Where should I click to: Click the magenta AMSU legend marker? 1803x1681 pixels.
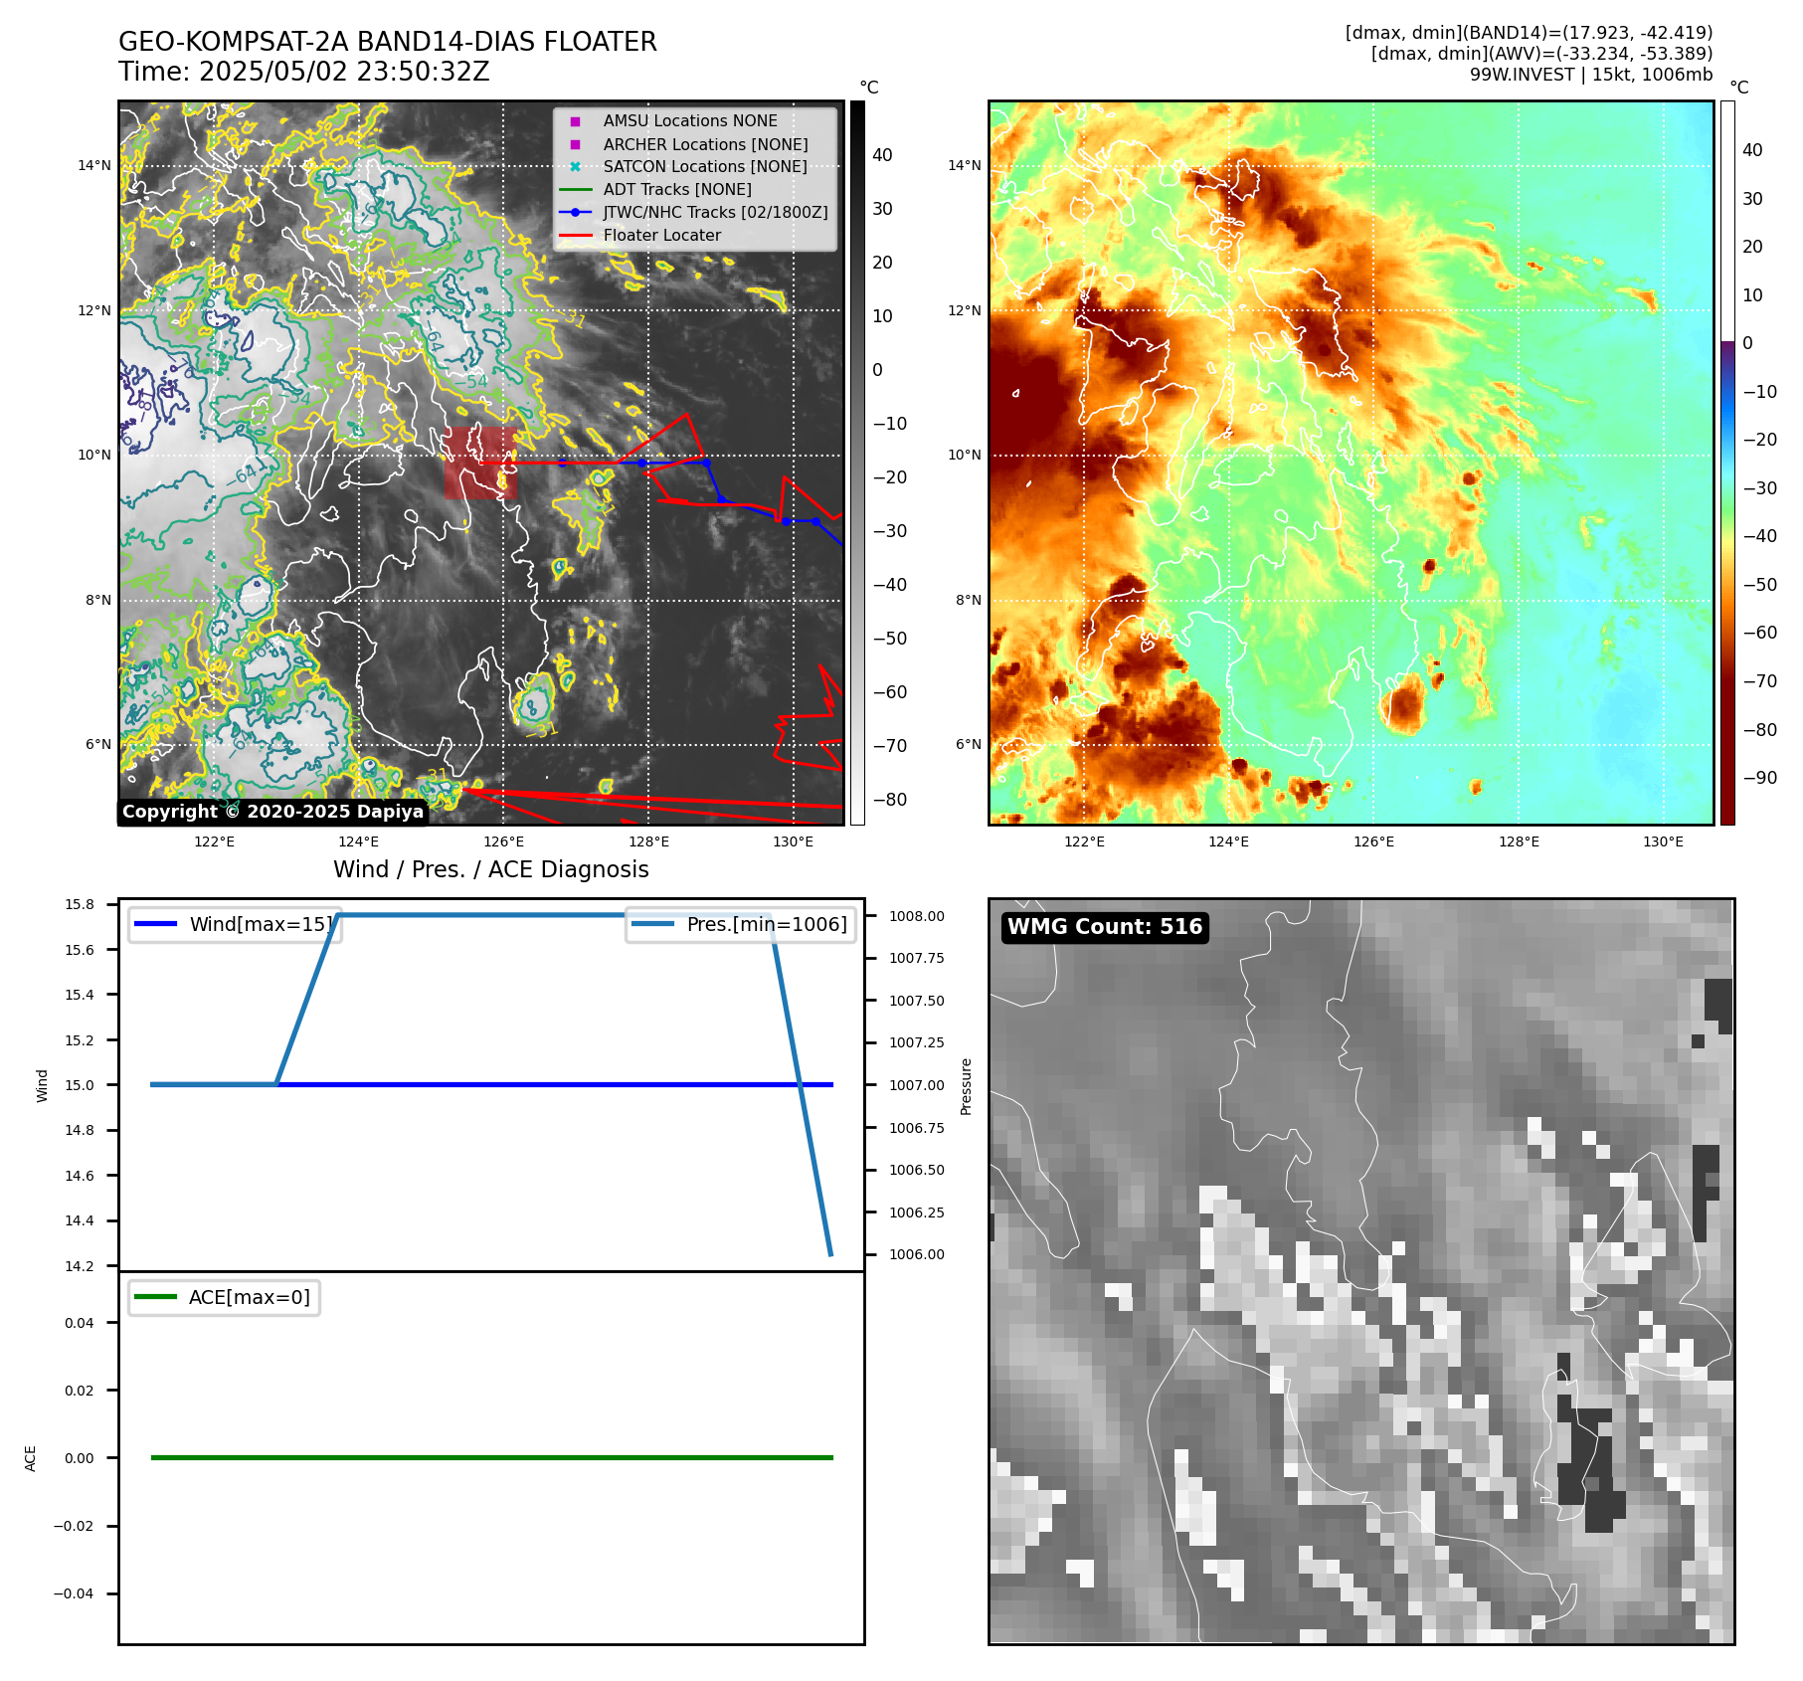(x=575, y=121)
